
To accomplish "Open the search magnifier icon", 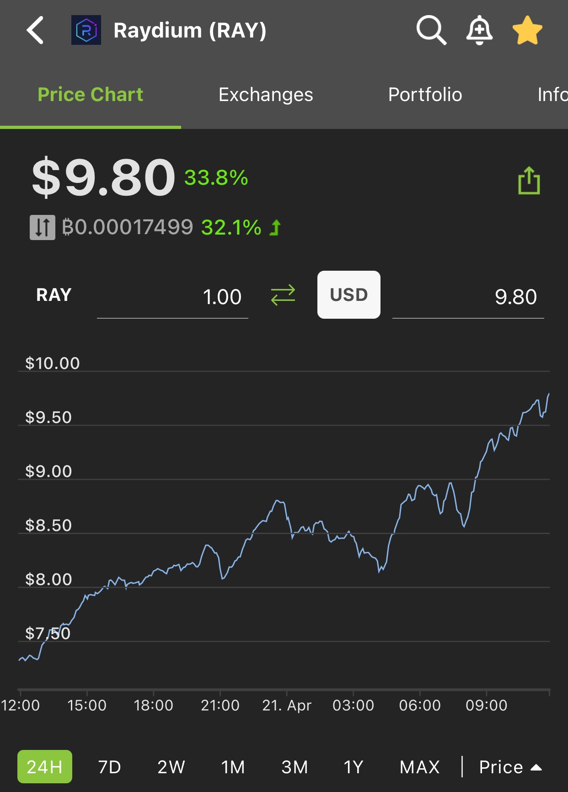I will [431, 30].
